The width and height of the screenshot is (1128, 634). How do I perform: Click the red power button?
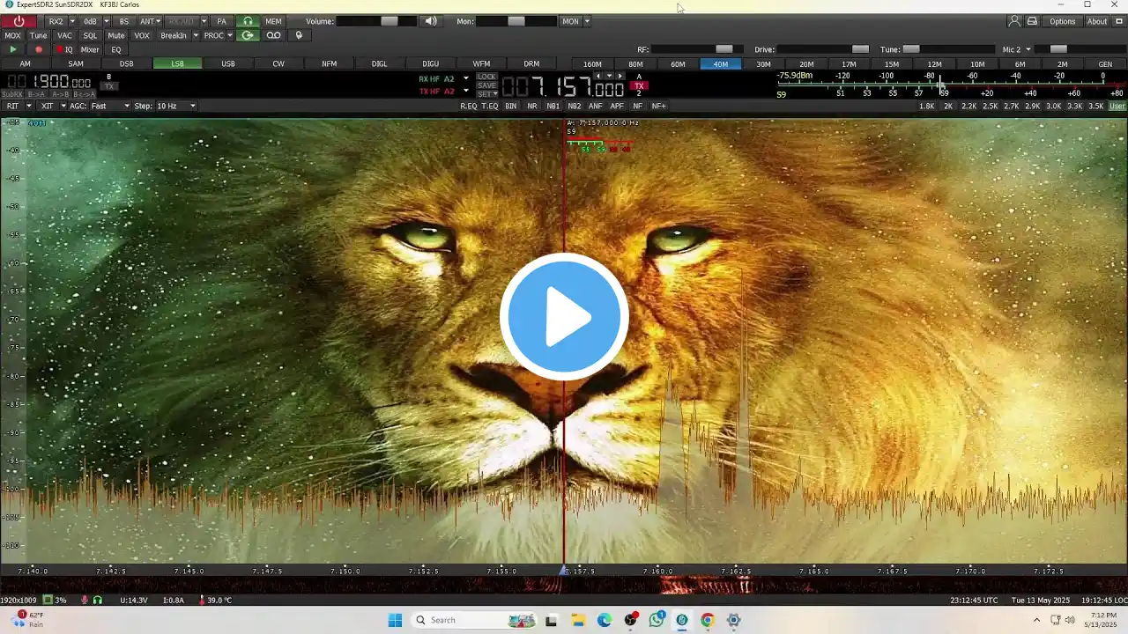coord(19,21)
